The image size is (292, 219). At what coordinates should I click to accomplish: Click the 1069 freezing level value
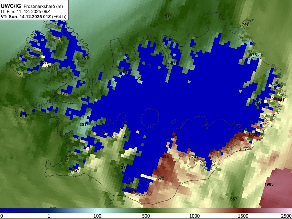coord(45,62)
